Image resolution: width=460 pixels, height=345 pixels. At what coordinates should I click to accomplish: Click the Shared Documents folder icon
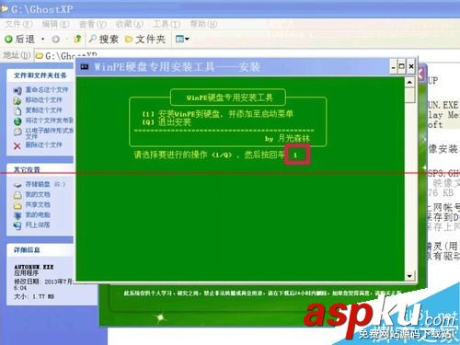coord(17,205)
